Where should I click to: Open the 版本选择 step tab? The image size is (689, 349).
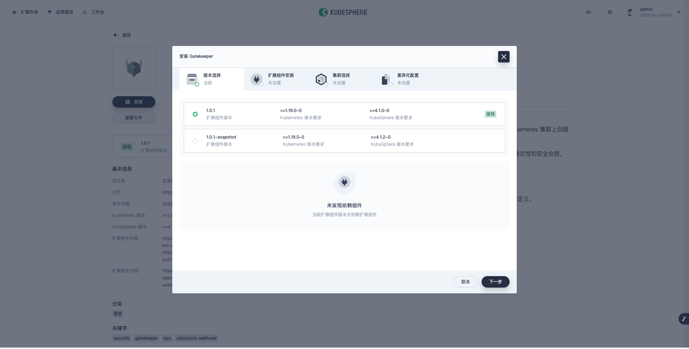click(x=212, y=79)
